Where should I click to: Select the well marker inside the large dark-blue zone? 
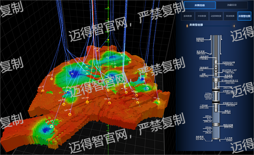tap(72, 74)
